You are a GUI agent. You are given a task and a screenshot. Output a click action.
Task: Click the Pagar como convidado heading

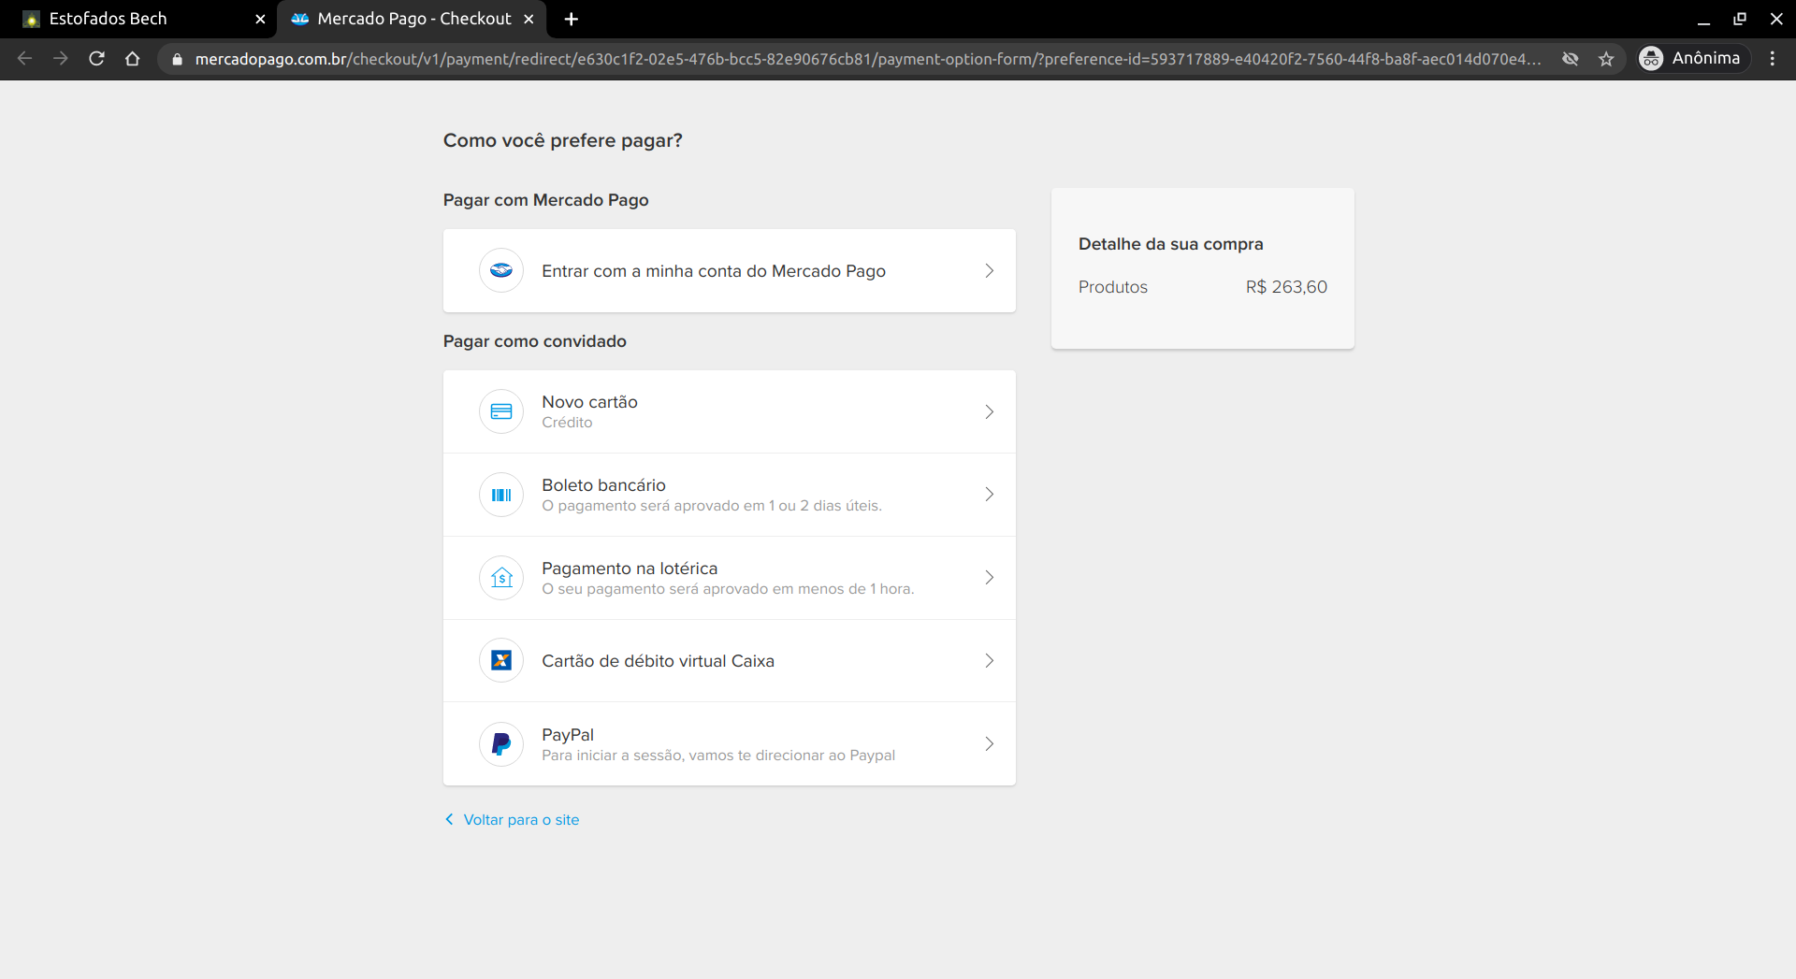point(535,341)
